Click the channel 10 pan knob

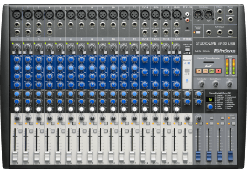(113, 118)
